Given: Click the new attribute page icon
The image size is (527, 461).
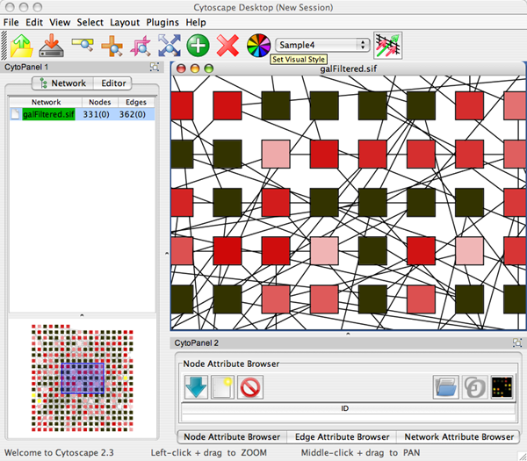Looking at the screenshot, I should click(224, 385).
